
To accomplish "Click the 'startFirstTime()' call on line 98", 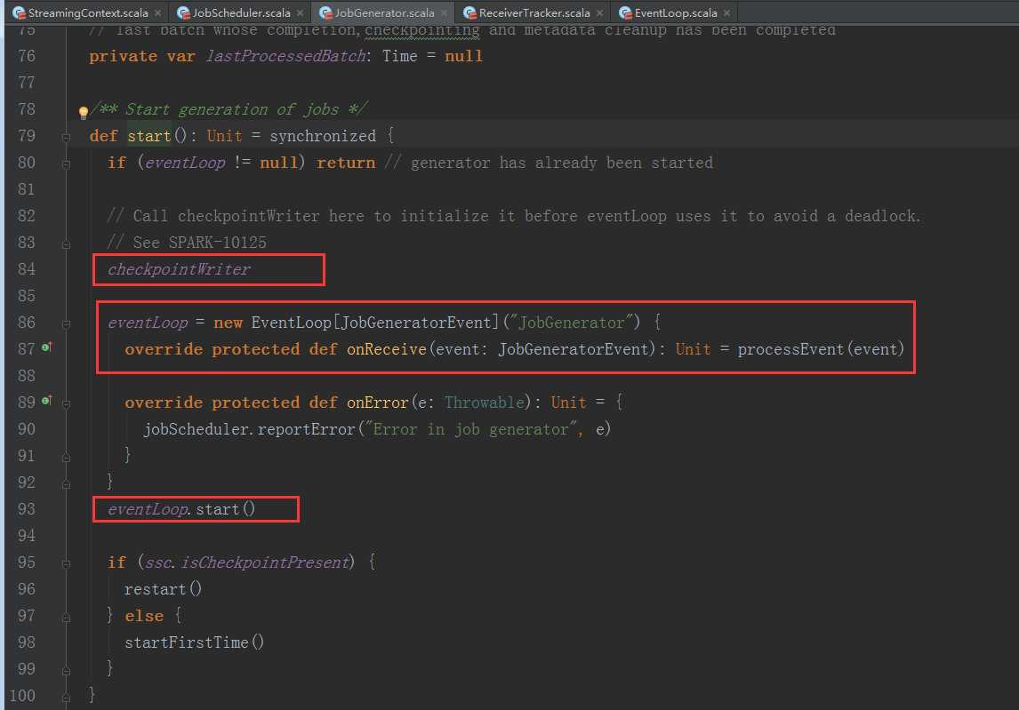I will point(195,642).
